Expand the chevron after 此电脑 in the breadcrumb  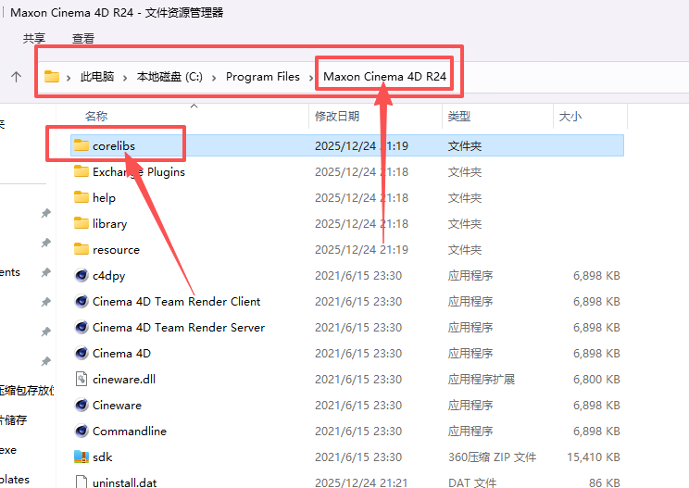coord(125,78)
